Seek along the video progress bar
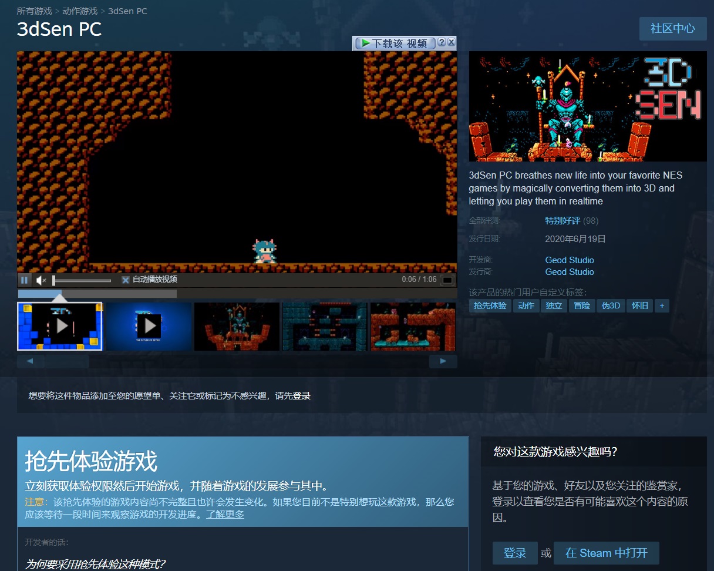Screen dimensions: 714x571 tap(237, 294)
